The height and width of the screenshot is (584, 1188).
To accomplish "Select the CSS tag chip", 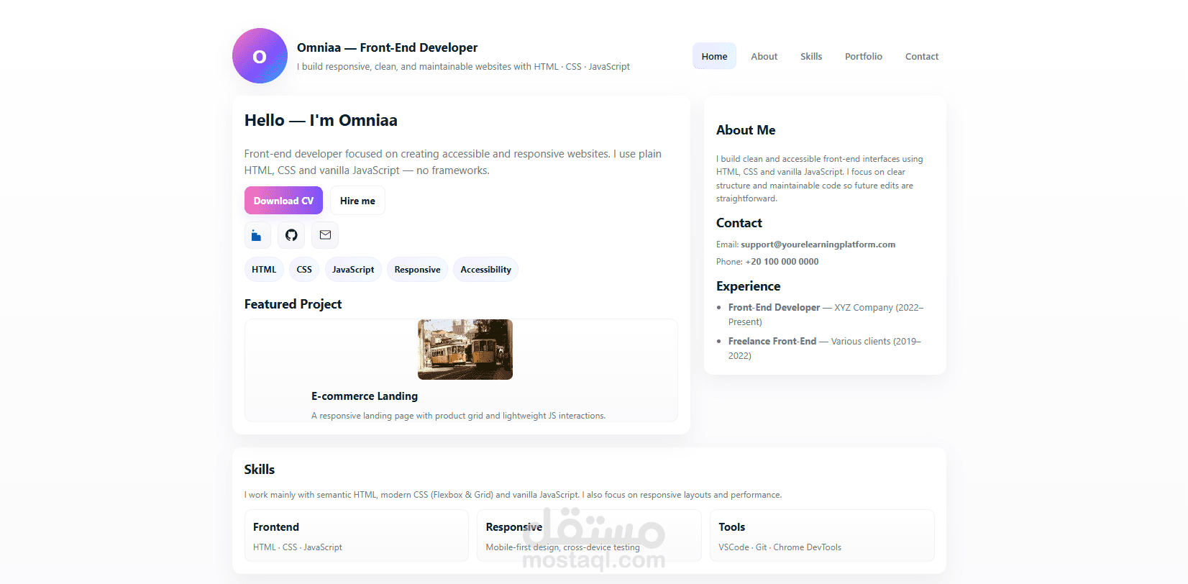I will tap(304, 270).
